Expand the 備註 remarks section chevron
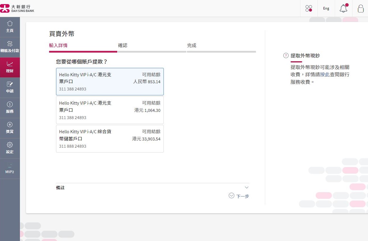The width and height of the screenshot is (368, 241). point(246,188)
